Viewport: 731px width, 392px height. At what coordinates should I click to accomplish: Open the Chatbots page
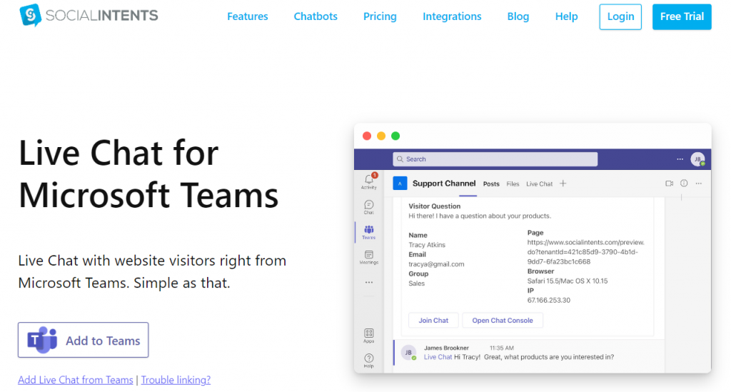click(x=316, y=16)
